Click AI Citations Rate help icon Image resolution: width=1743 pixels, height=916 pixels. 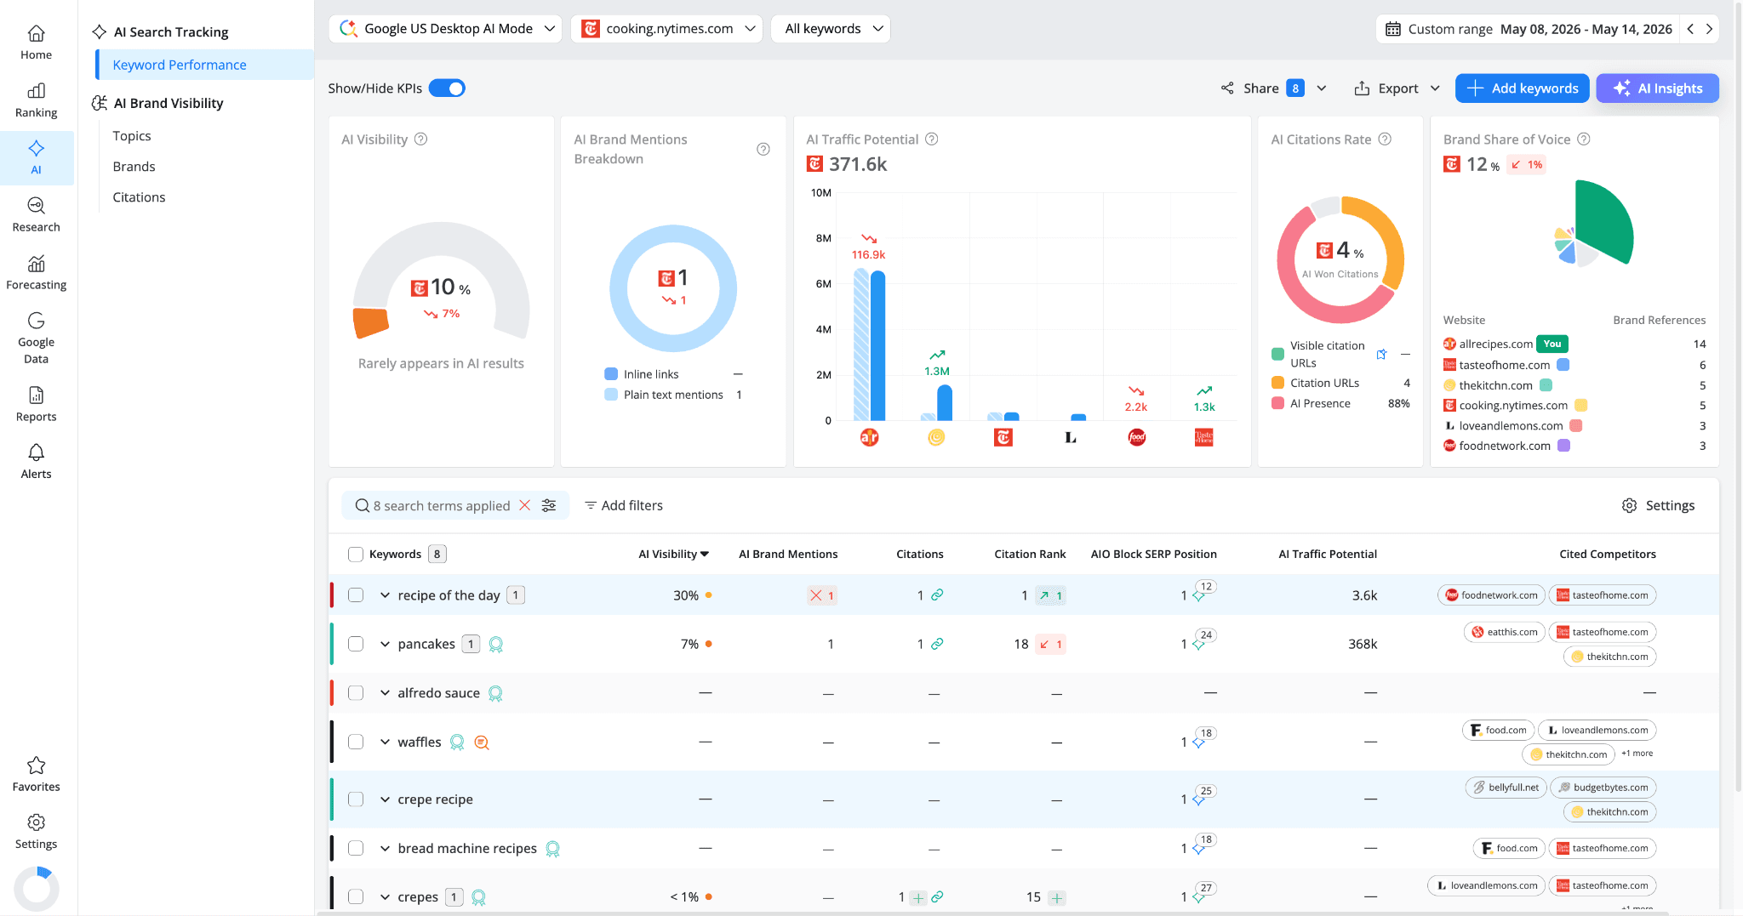pyautogui.click(x=1385, y=139)
